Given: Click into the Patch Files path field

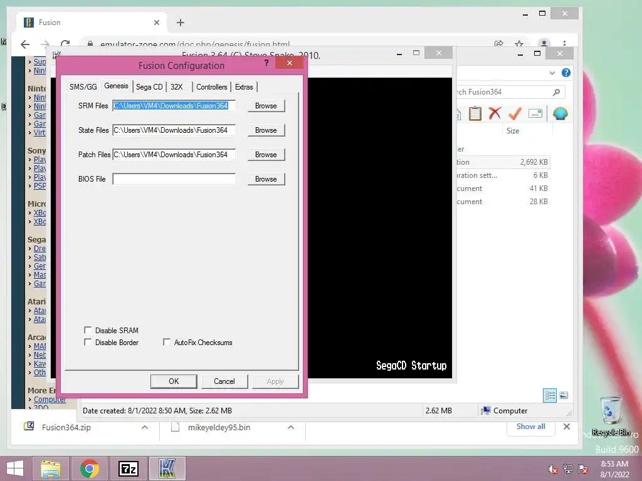Looking at the screenshot, I should pos(174,155).
